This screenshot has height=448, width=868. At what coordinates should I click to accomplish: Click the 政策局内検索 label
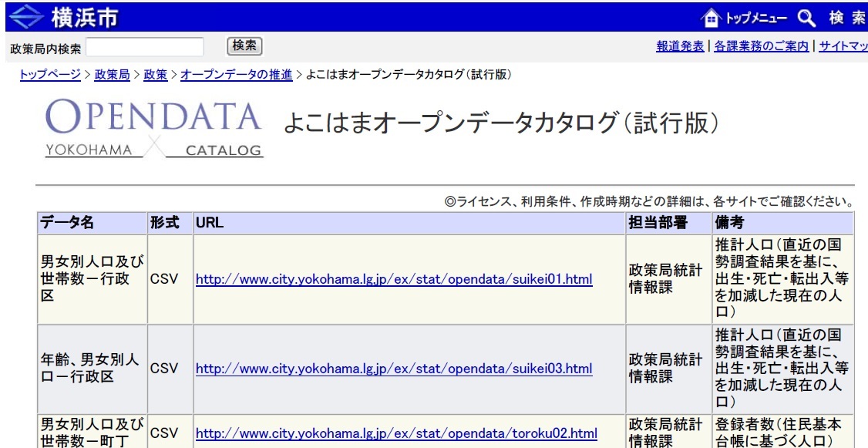click(x=45, y=49)
